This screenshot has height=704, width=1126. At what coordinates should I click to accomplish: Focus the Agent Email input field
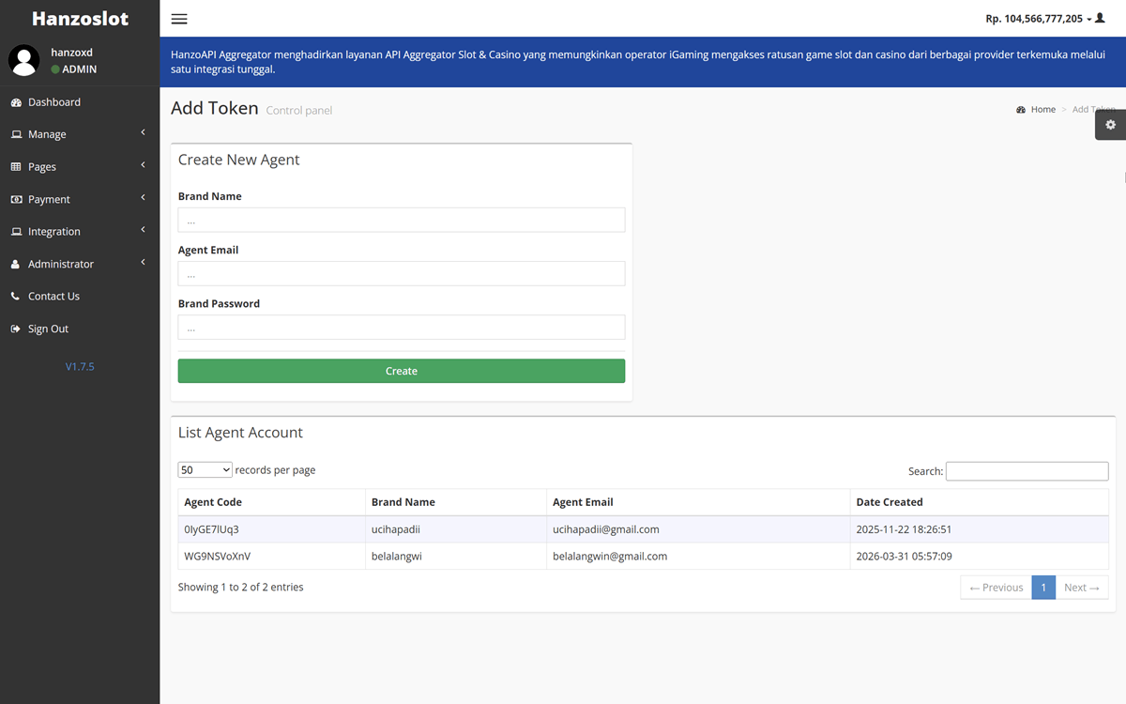click(x=402, y=274)
